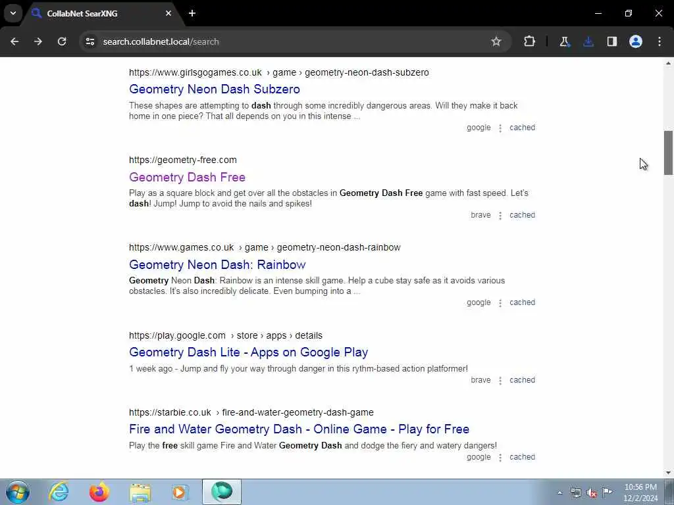This screenshot has height=505, width=674.
Task: Open cached link for Fire and Water result
Action: 522,457
